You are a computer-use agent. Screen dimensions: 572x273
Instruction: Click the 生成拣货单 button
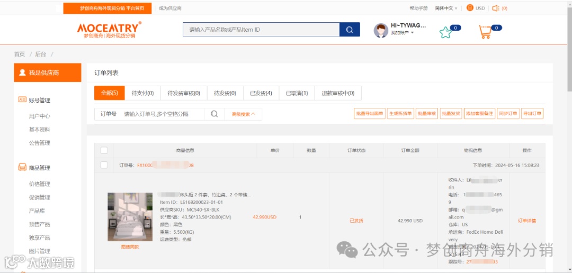tap(400, 113)
